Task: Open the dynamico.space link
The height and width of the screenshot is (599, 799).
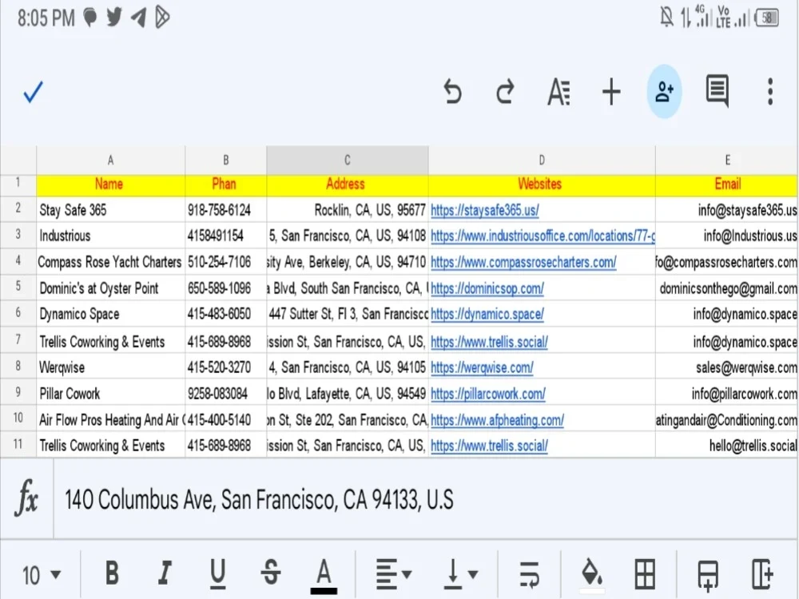Action: [x=487, y=314]
